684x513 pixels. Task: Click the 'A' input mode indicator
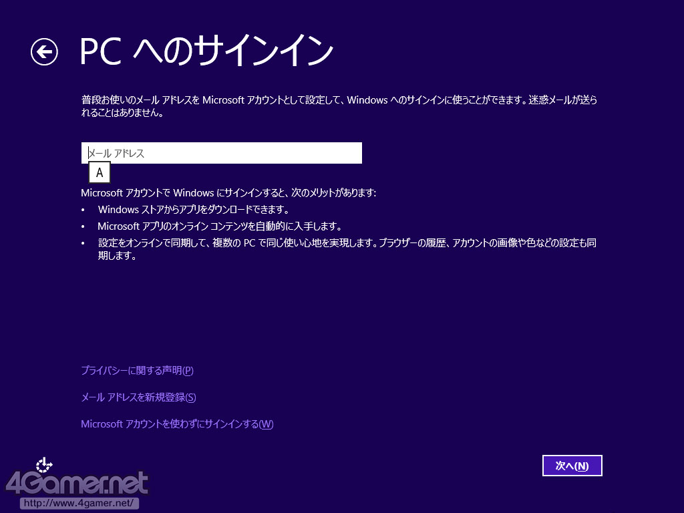(100, 173)
